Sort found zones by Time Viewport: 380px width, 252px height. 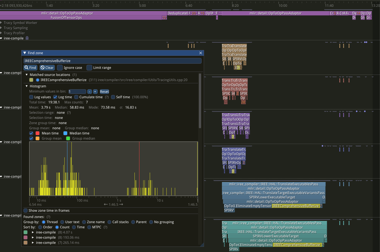pyautogui.click(x=74, y=227)
